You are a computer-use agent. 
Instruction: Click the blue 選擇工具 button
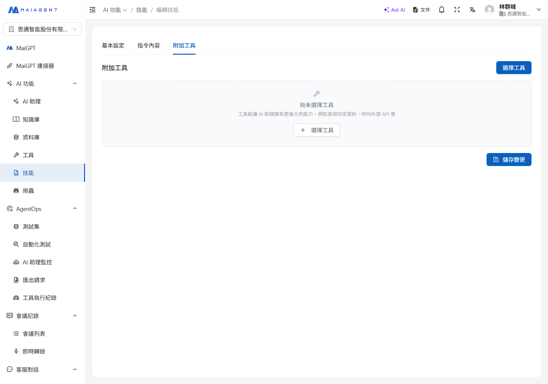tap(513, 68)
